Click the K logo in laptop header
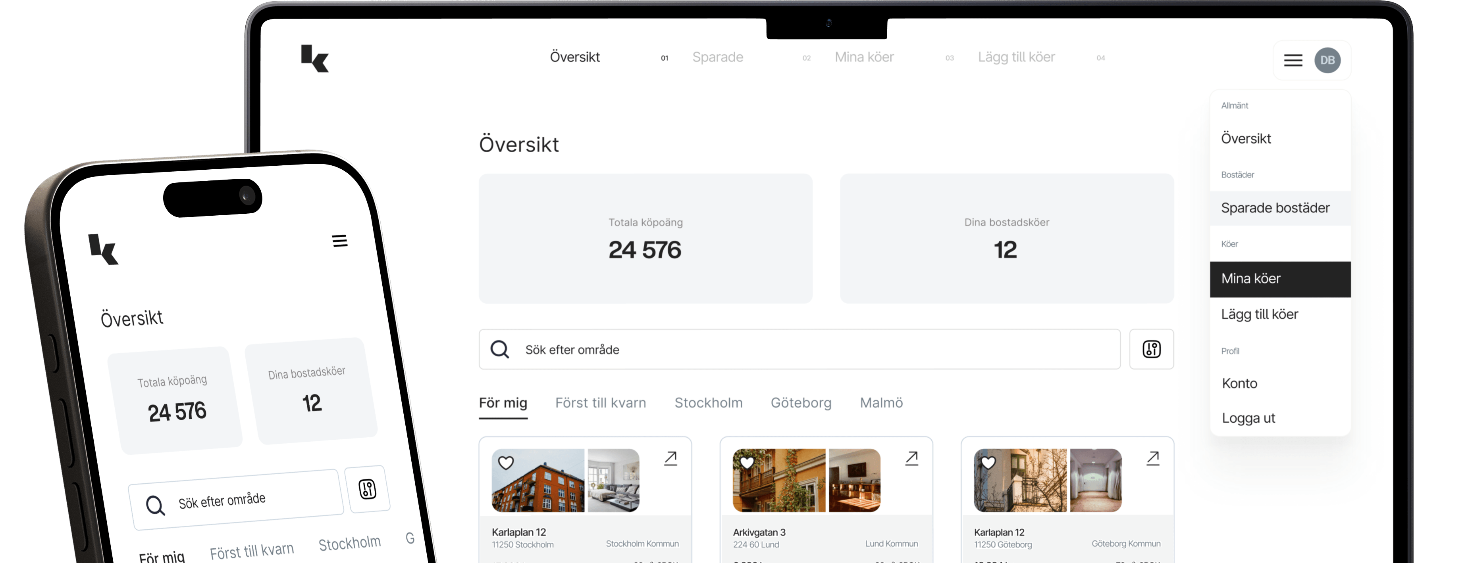Image resolution: width=1468 pixels, height=563 pixels. (x=314, y=59)
